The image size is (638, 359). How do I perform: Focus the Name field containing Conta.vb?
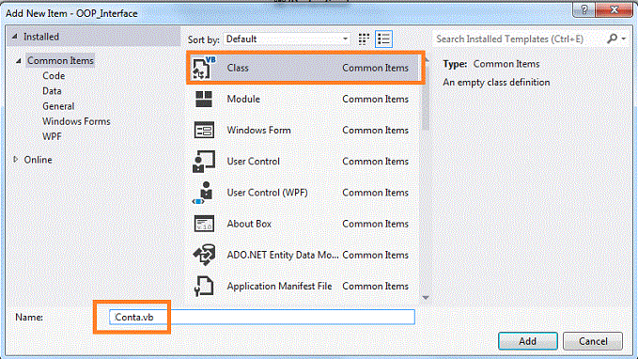click(262, 317)
